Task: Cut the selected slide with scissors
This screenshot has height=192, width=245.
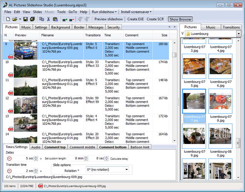Action: click(48, 19)
